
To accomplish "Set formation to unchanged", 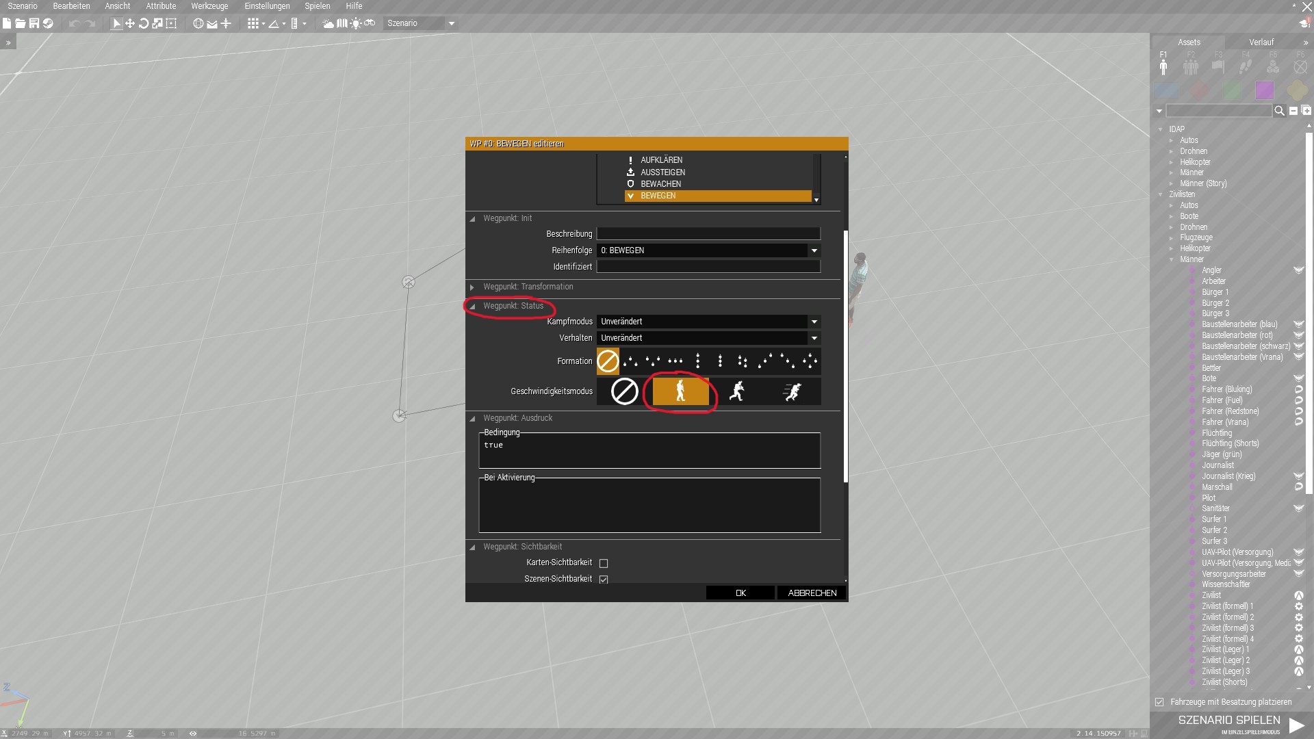I will click(x=608, y=361).
